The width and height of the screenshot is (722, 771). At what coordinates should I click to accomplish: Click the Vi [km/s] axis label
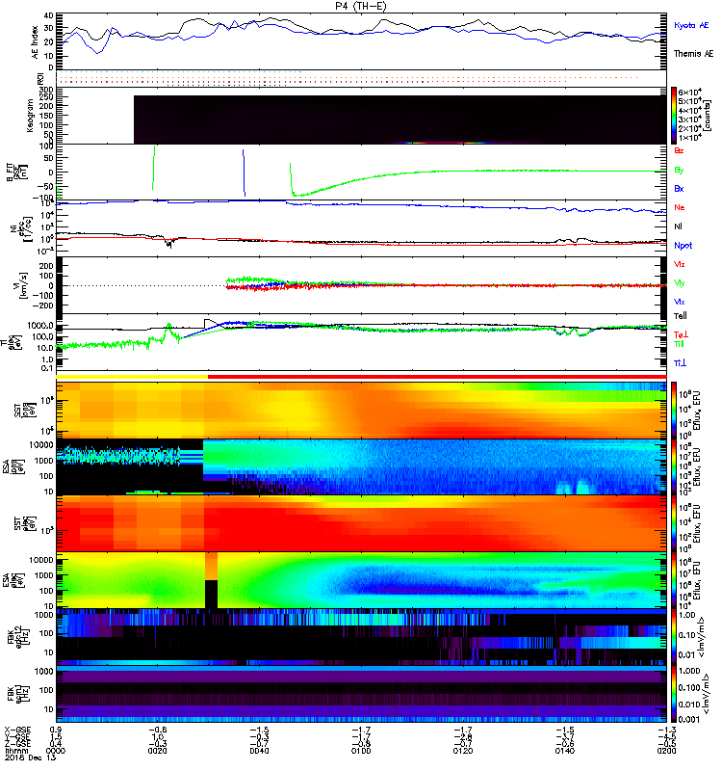click(x=21, y=285)
